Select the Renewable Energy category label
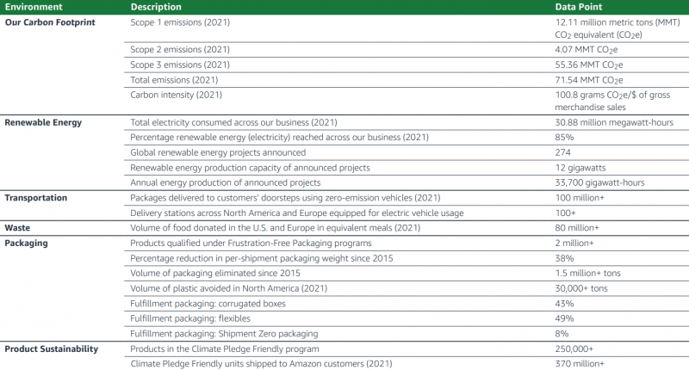 pyautogui.click(x=43, y=123)
